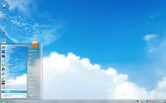Screen dimensions: 166x103
Task: Click the volume speaker tray icon
Action: click(157, 101)
